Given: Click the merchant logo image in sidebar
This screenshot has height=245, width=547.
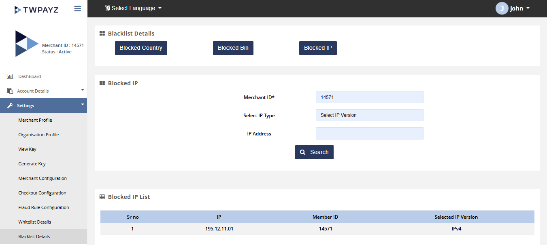Looking at the screenshot, I should [26, 44].
